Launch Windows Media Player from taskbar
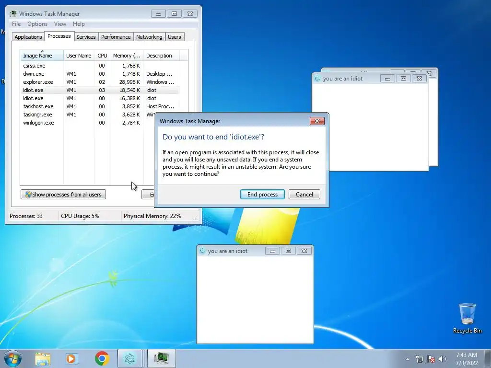 coord(72,358)
